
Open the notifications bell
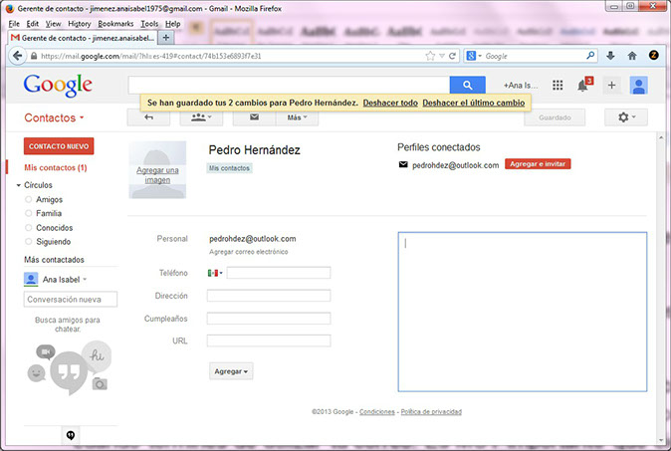point(582,86)
